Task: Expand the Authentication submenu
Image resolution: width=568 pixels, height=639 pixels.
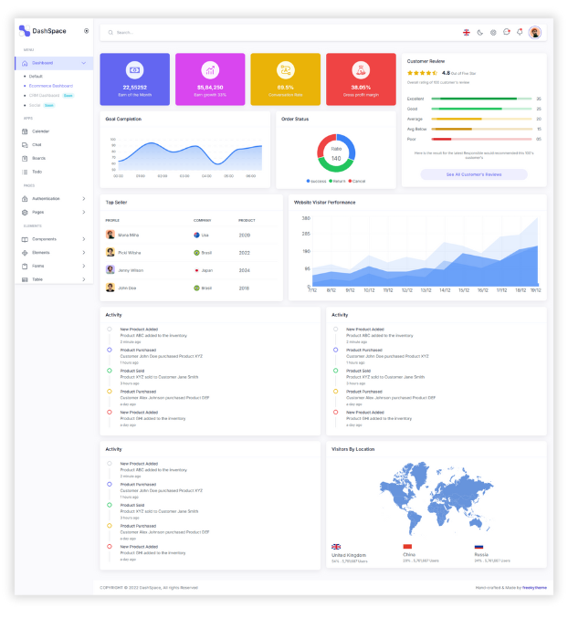Action: 84,198
